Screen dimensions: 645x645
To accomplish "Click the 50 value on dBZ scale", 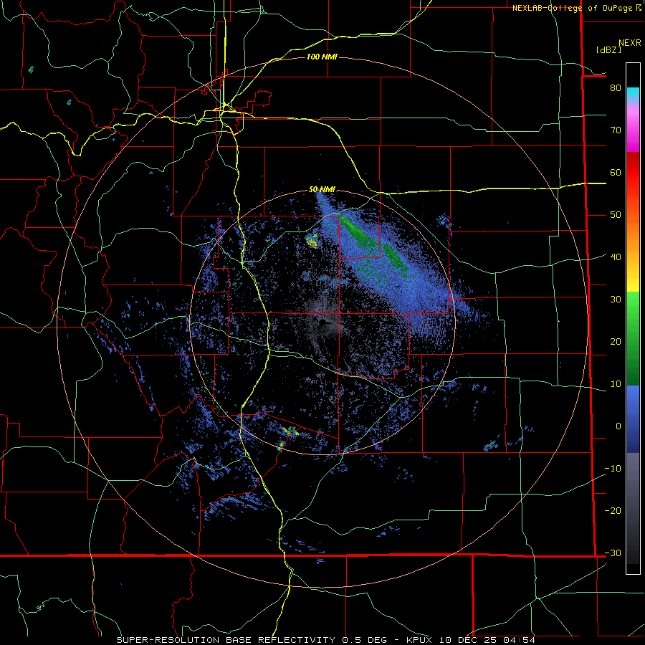I will 616,215.
